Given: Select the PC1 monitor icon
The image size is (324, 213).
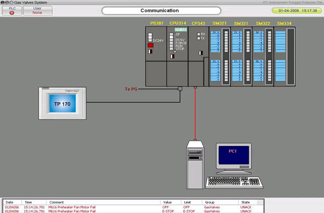Looking at the screenshot, I should tap(233, 156).
